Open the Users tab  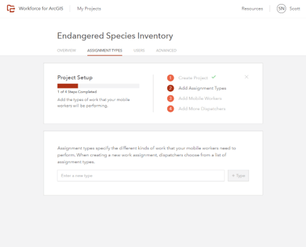point(139,50)
